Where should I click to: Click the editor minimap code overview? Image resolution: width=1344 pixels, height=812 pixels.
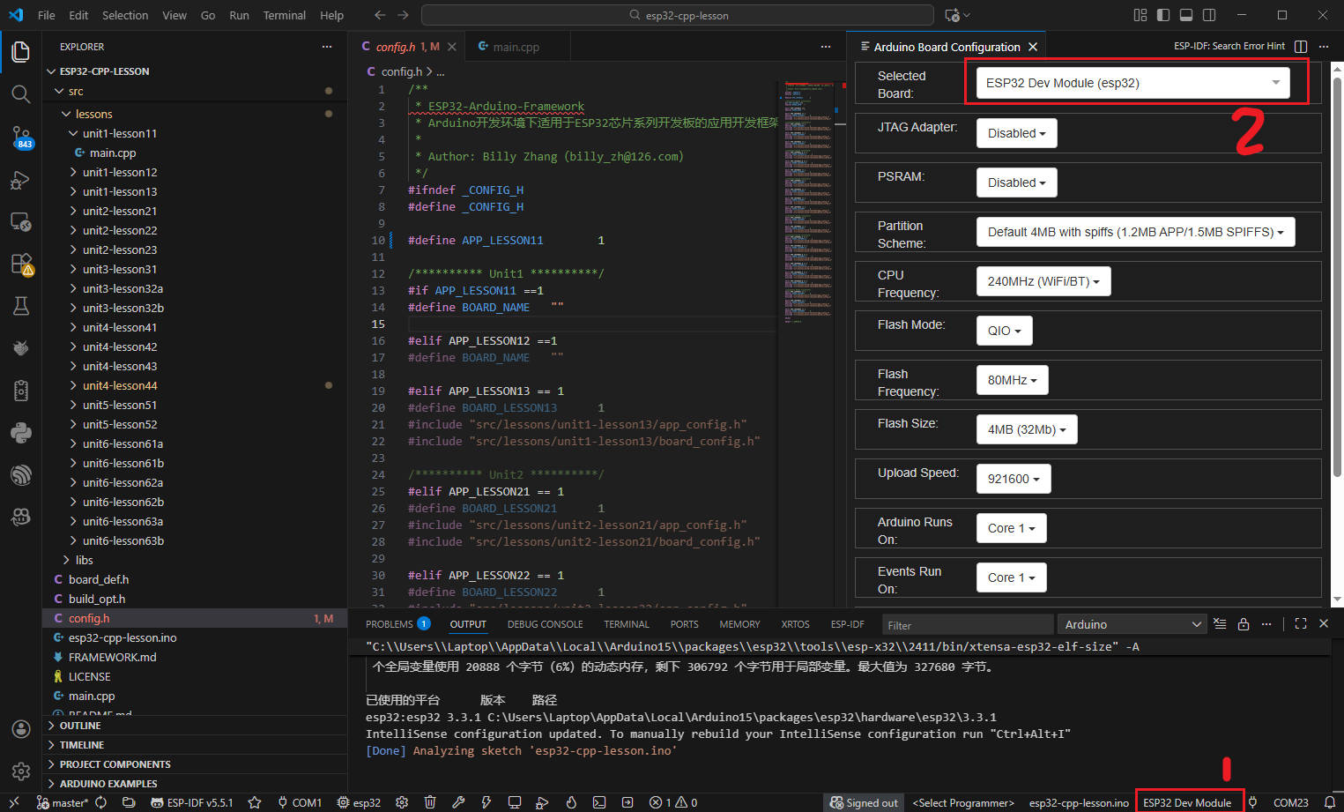(x=807, y=203)
